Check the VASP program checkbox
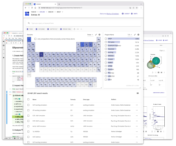The height and width of the screenshot is (146, 176). click(x=106, y=39)
